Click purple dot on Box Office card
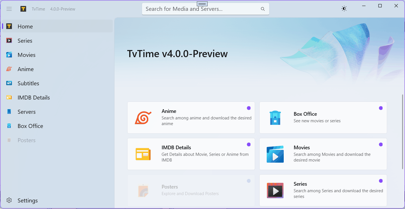Image resolution: width=405 pixels, height=209 pixels. (x=381, y=108)
